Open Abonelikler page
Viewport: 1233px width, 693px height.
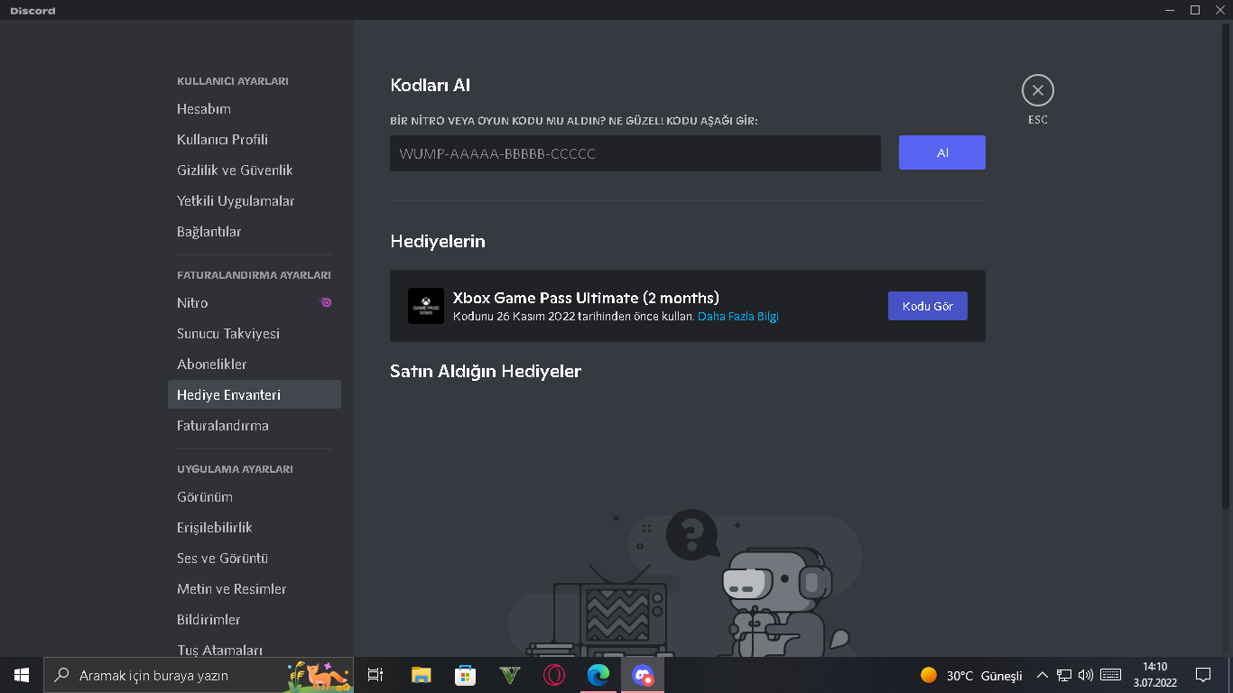click(255, 365)
